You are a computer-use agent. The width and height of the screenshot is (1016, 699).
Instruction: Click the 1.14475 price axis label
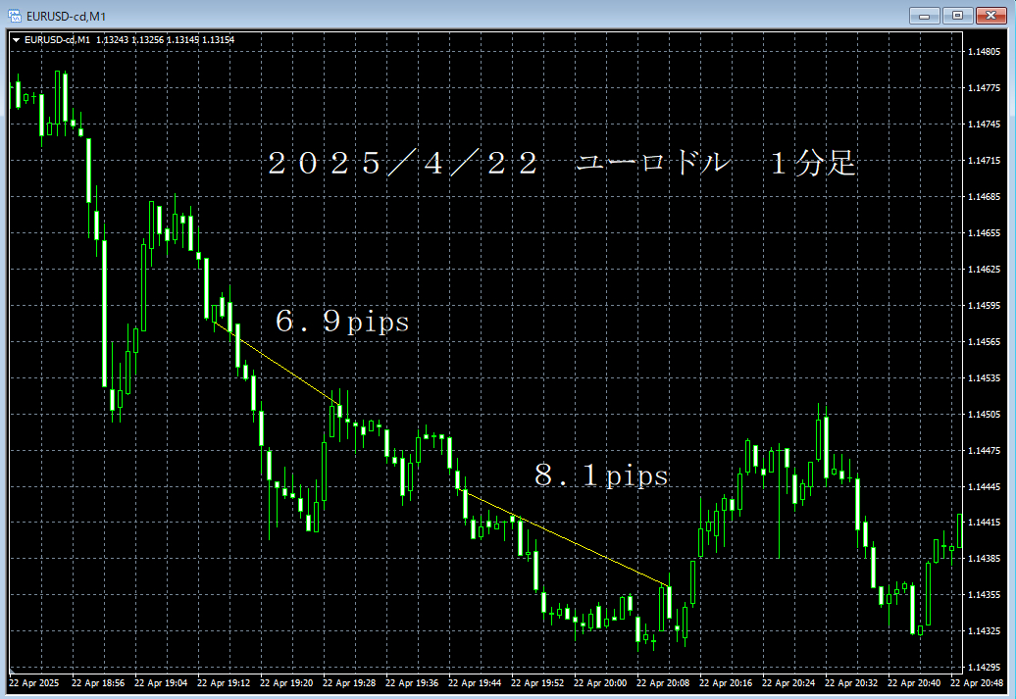(984, 451)
